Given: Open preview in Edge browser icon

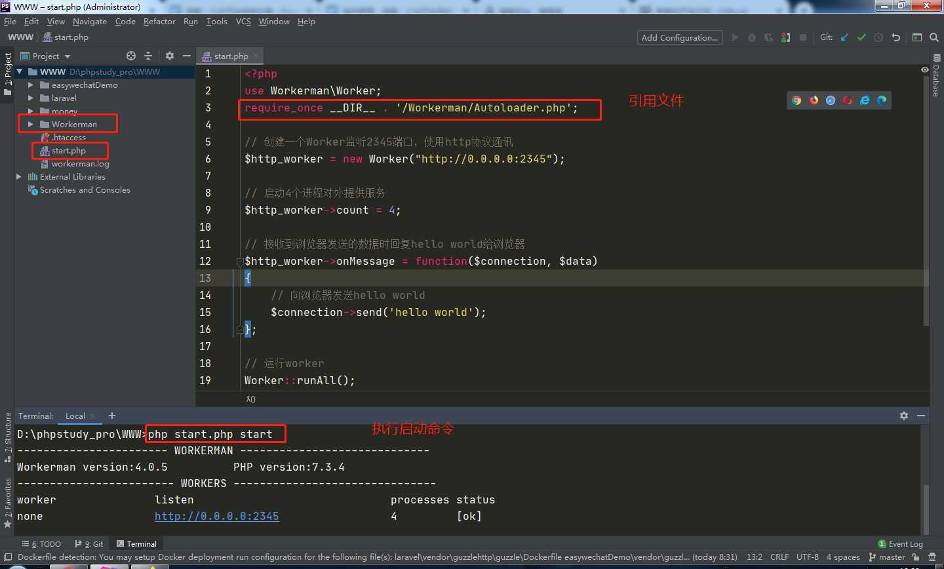Looking at the screenshot, I should 882,100.
